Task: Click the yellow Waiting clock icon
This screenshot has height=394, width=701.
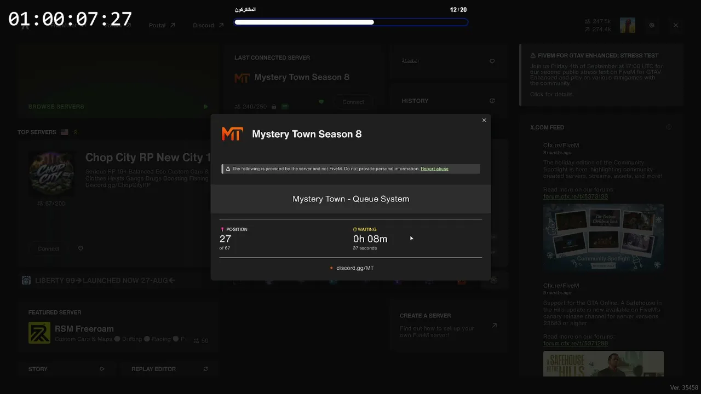Action: tap(355, 229)
